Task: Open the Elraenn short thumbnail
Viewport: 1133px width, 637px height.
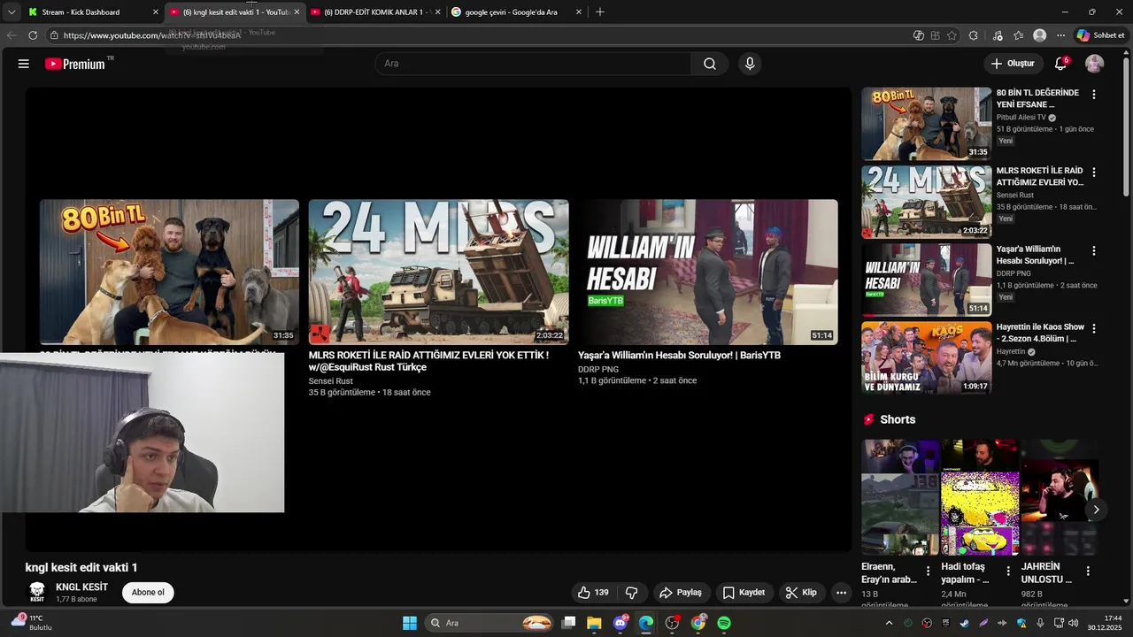Action: (x=899, y=497)
